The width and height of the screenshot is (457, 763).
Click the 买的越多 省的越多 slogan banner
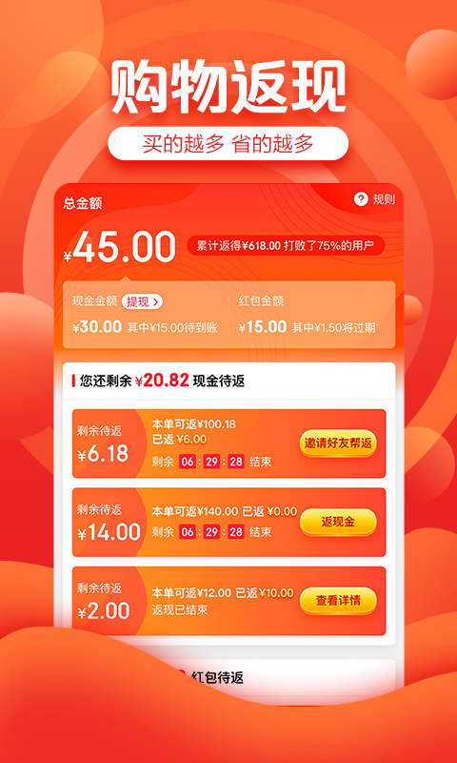tap(228, 144)
